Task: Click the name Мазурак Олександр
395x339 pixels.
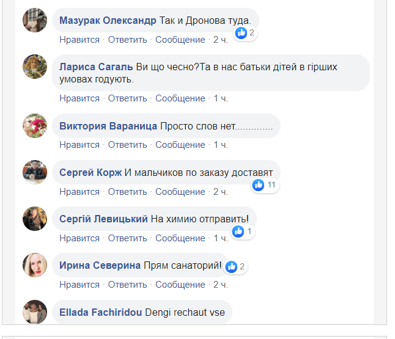Action: tap(108, 20)
